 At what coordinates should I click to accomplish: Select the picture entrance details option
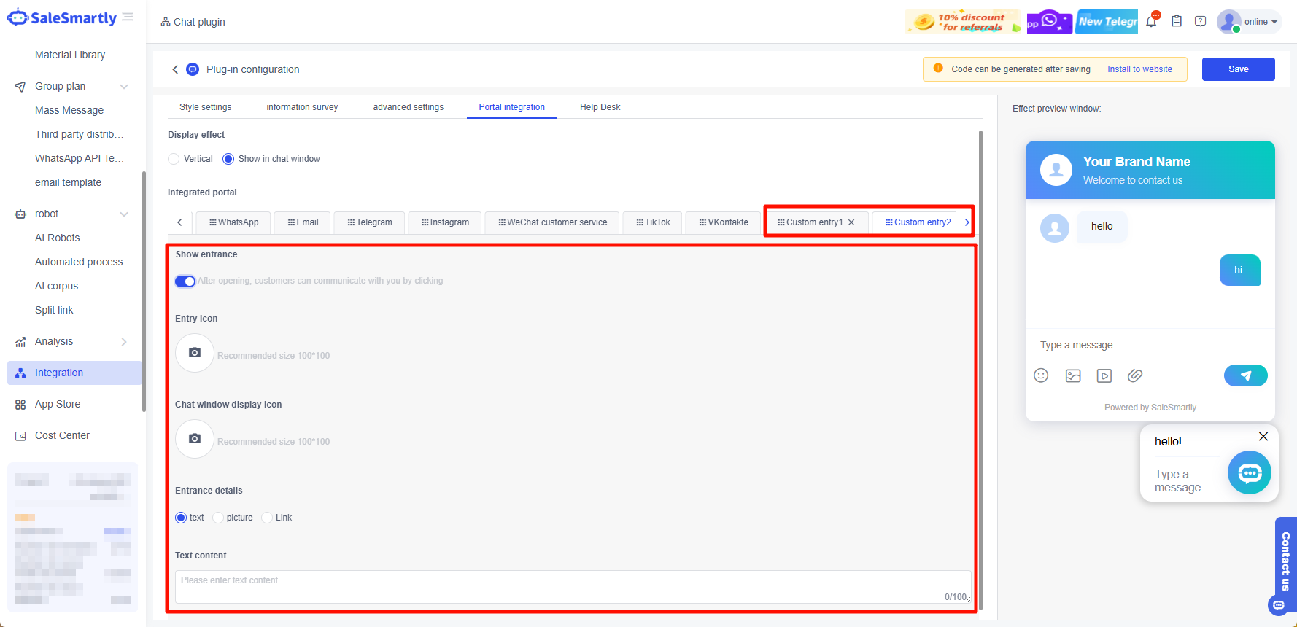pyautogui.click(x=218, y=518)
